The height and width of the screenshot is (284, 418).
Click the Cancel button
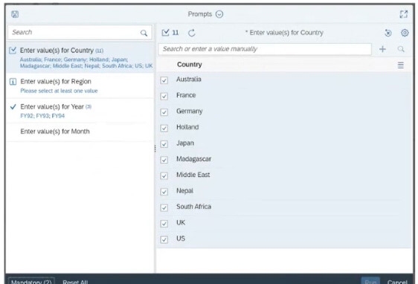(397, 282)
